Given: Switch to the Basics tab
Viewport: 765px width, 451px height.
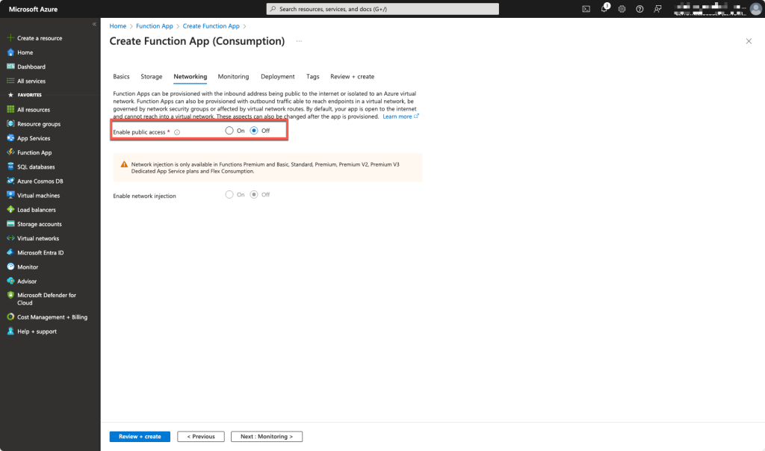Looking at the screenshot, I should [121, 77].
